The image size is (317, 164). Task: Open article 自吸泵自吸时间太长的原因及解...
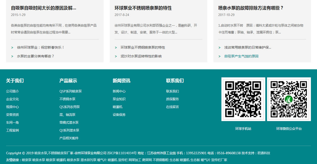(x=44, y=8)
